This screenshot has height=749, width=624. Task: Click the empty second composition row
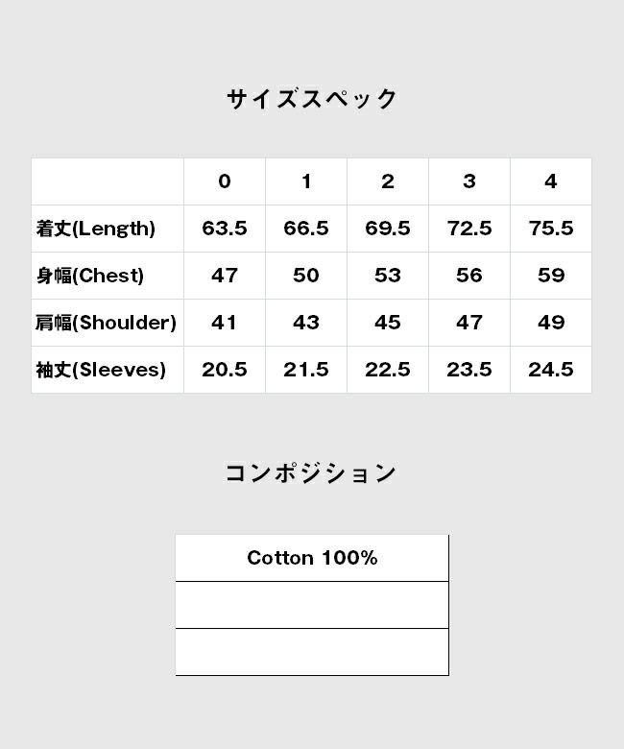(x=312, y=605)
